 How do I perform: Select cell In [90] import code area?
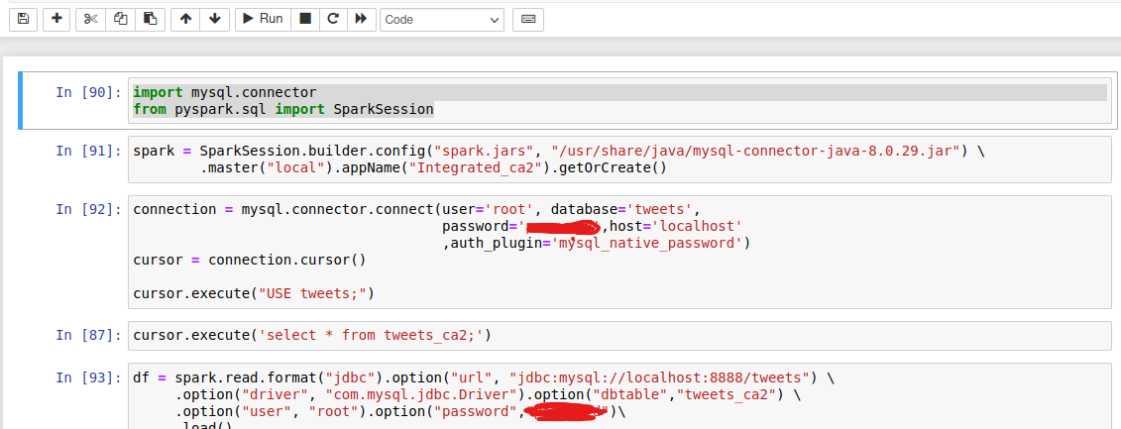point(619,101)
